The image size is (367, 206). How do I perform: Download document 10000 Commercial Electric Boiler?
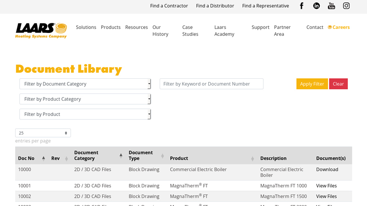tap(327, 169)
